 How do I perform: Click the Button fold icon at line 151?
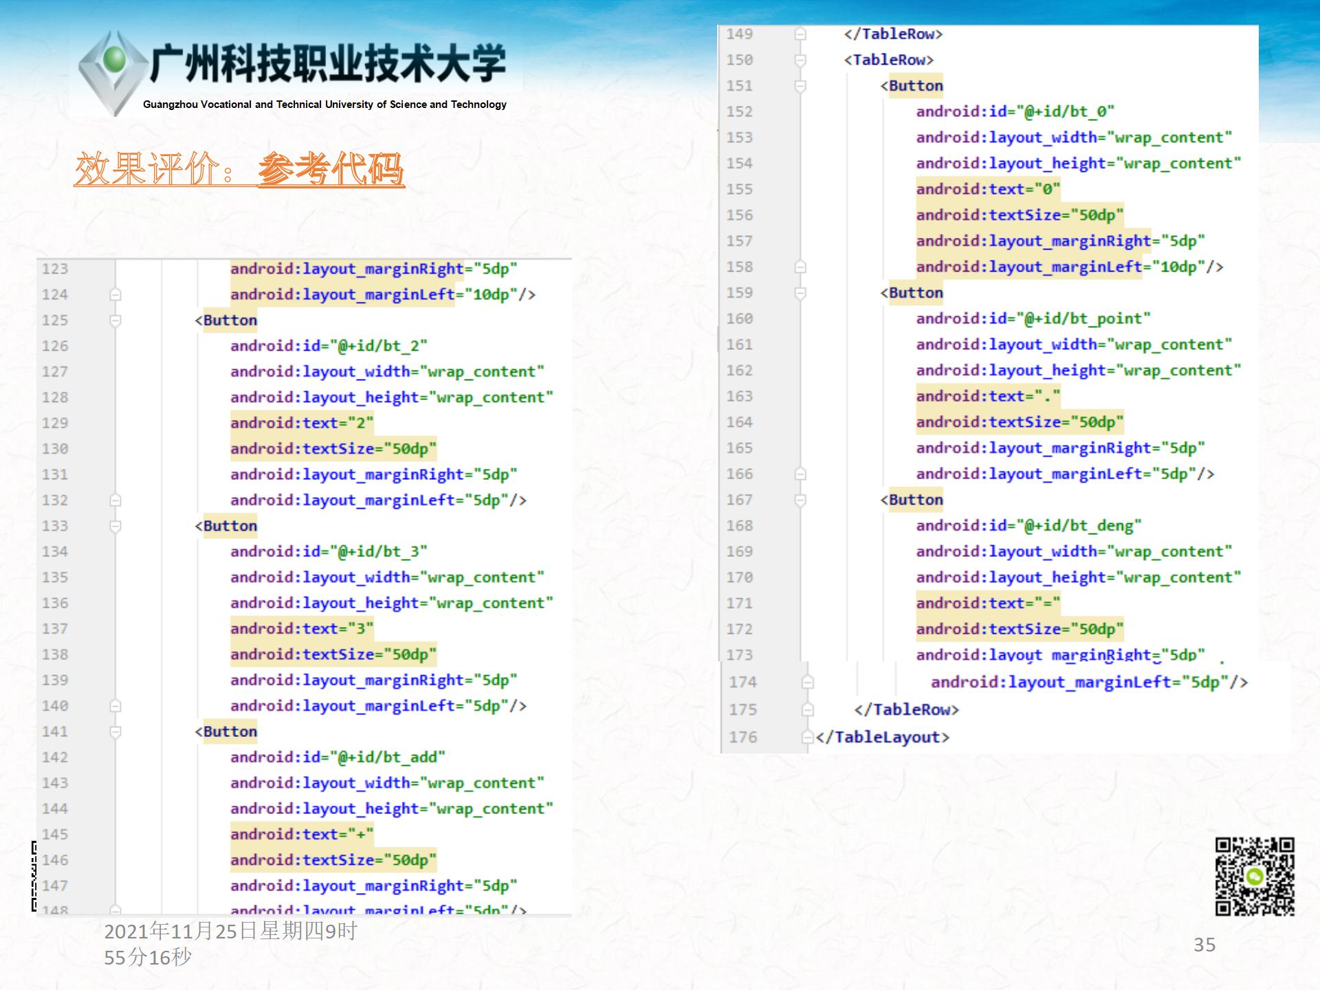tap(800, 86)
